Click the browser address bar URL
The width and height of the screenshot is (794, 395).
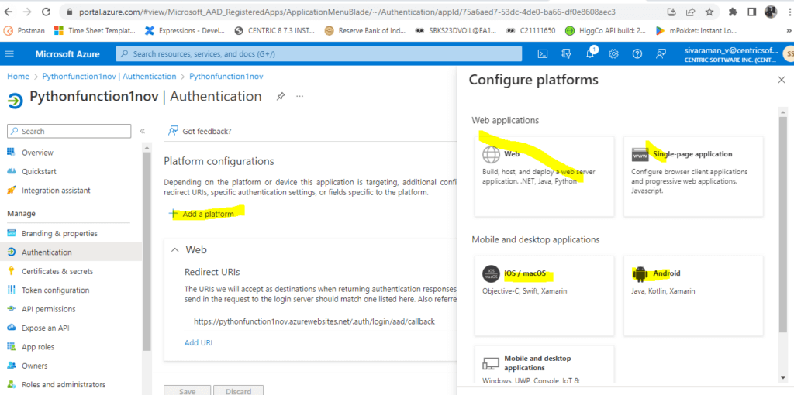coord(347,12)
